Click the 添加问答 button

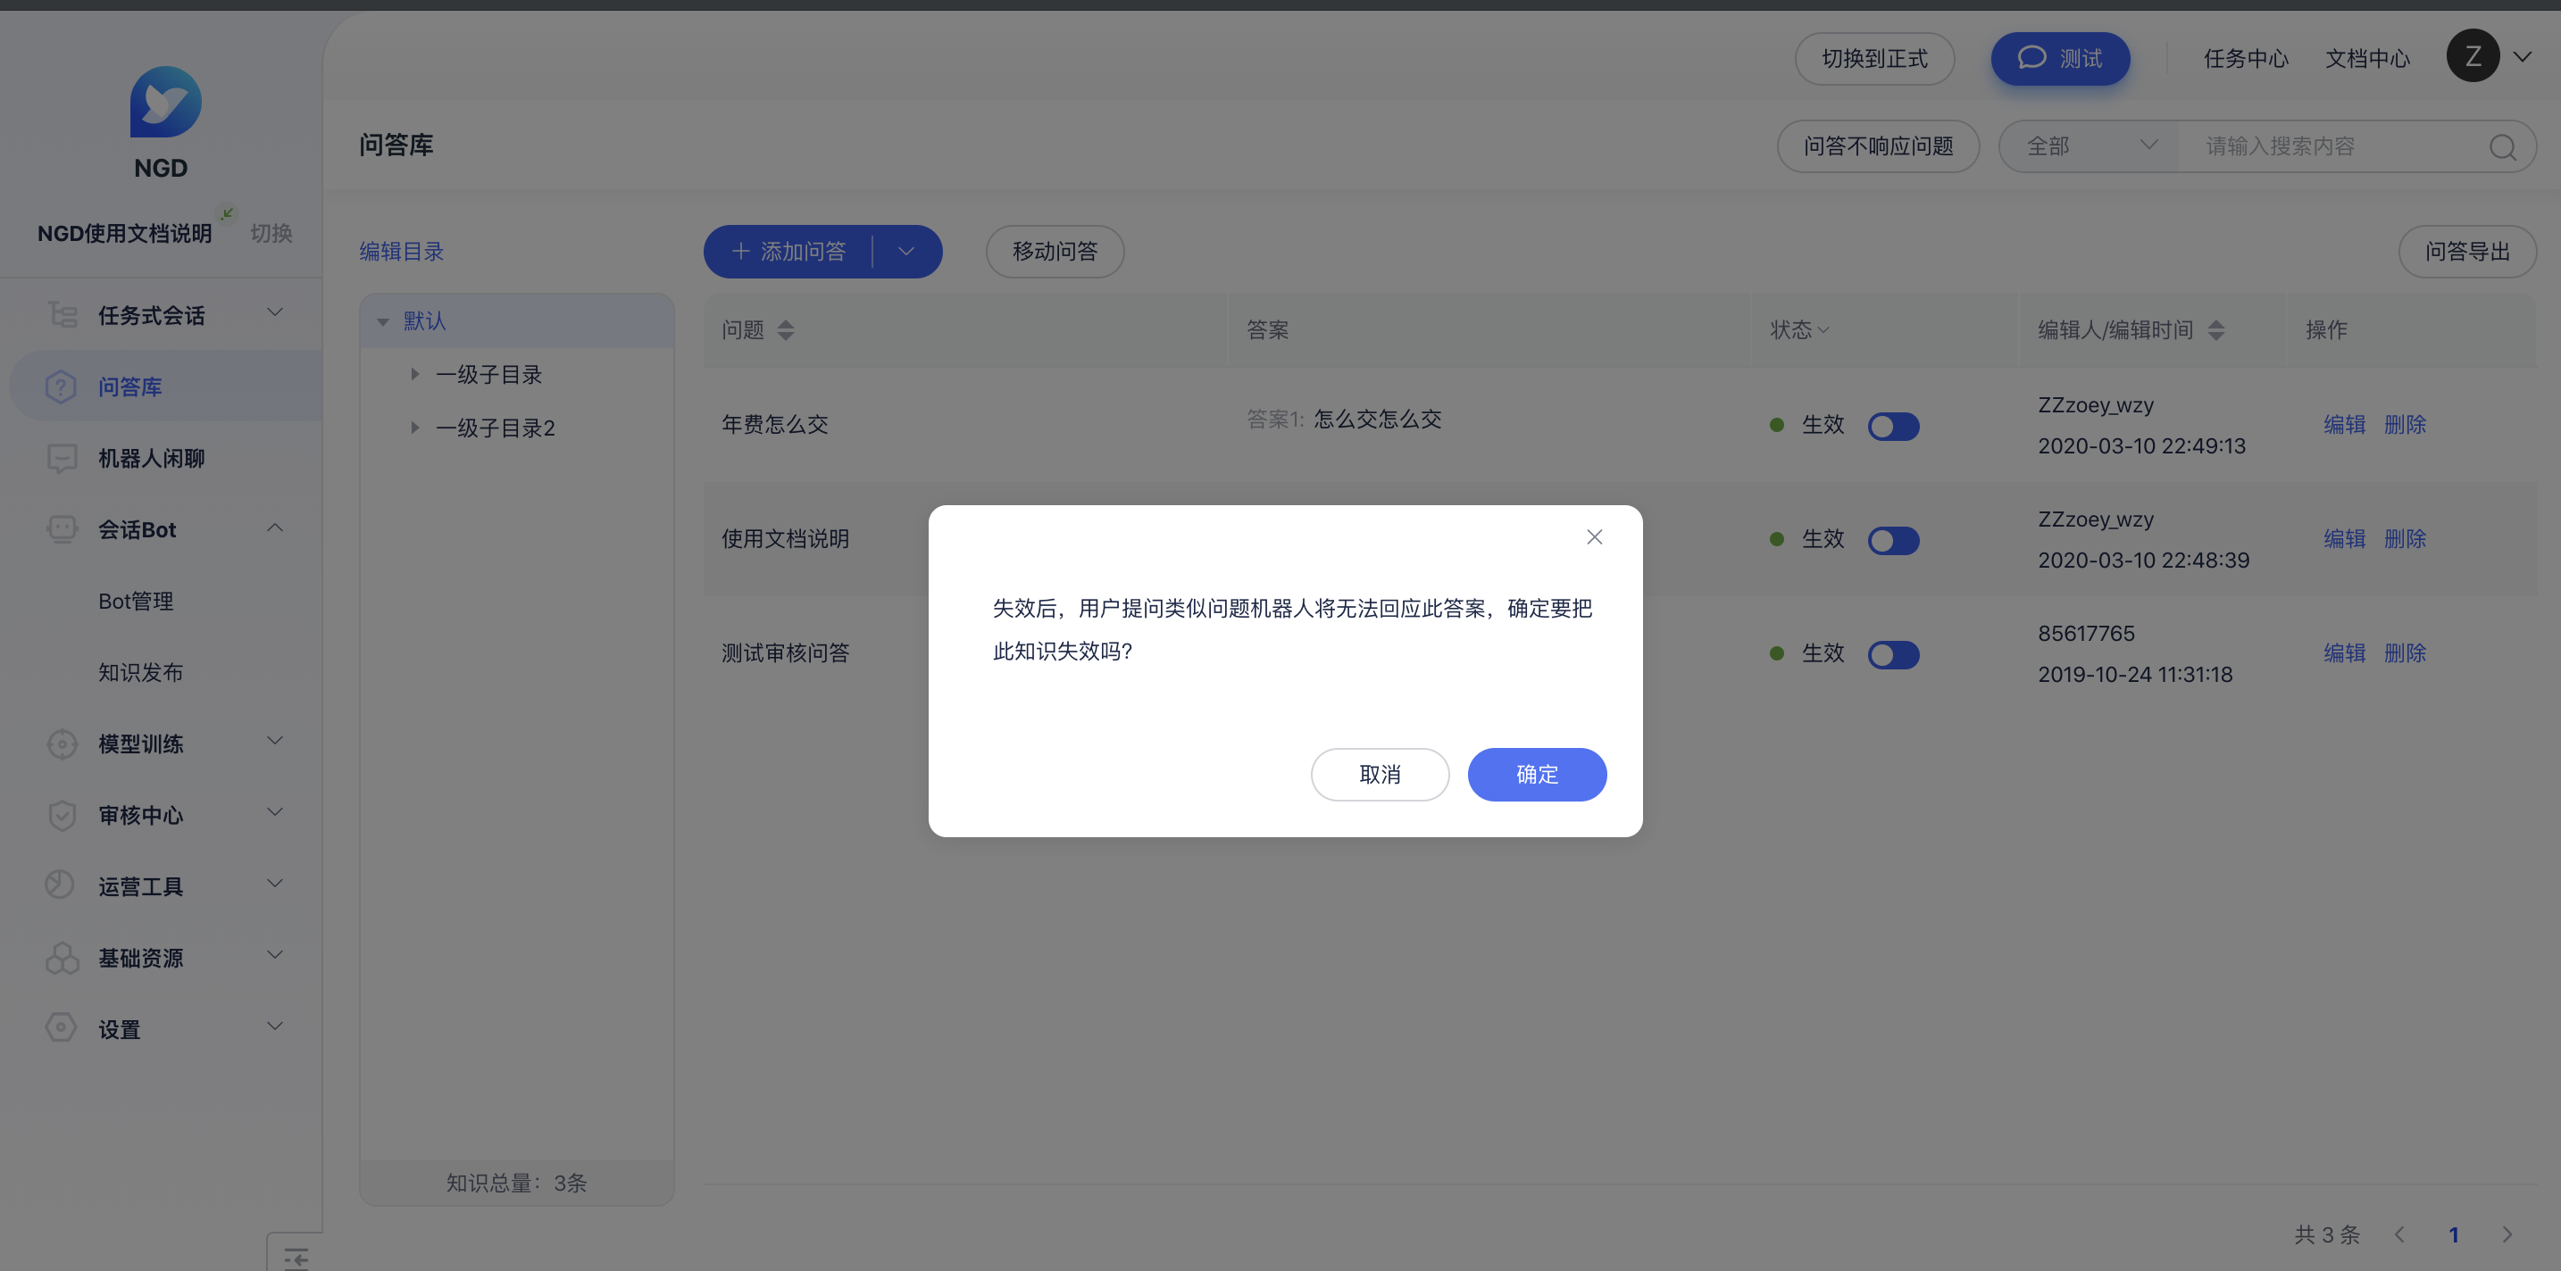789,252
